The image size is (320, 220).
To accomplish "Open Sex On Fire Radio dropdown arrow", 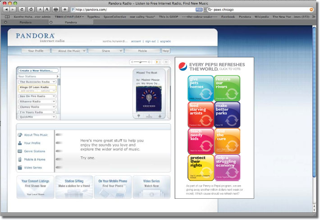I will pos(54,96).
